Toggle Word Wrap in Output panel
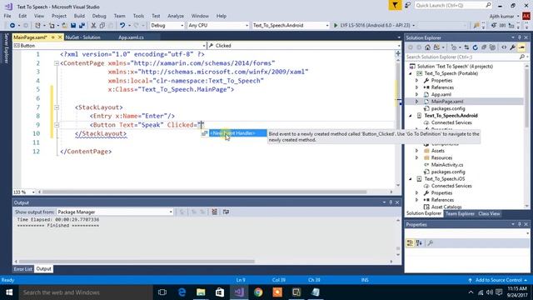The width and height of the screenshot is (533, 300). point(226,212)
